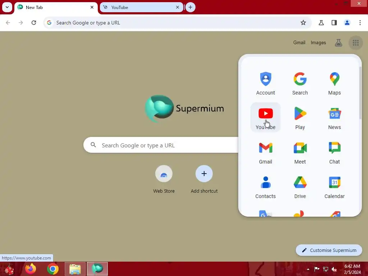The height and width of the screenshot is (276, 368).
Task: Show hidden tray icons arrow
Action: coord(308,269)
